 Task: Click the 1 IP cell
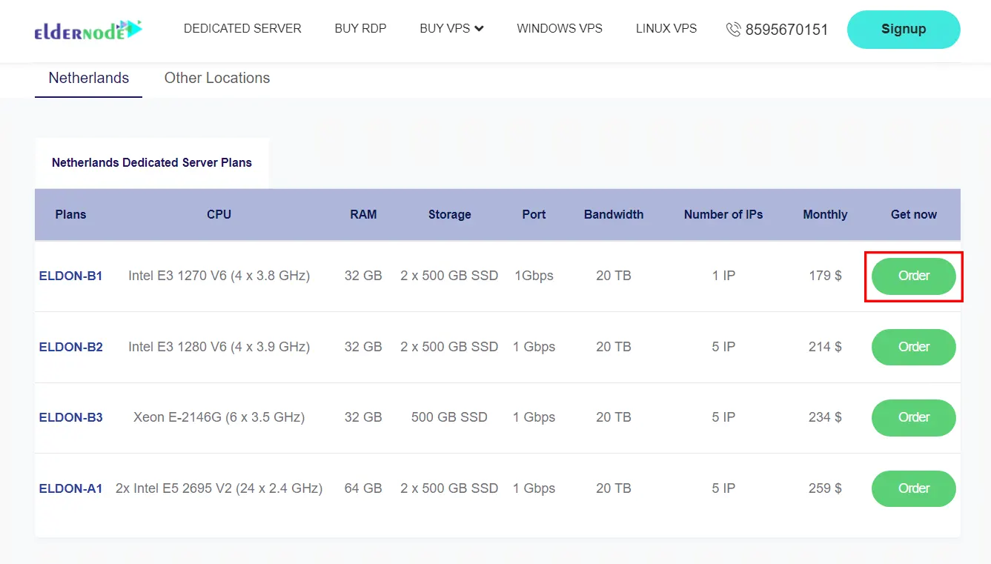point(723,276)
